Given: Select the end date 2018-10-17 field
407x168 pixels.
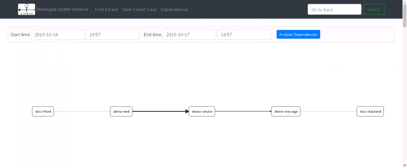Looking at the screenshot, I should (189, 35).
